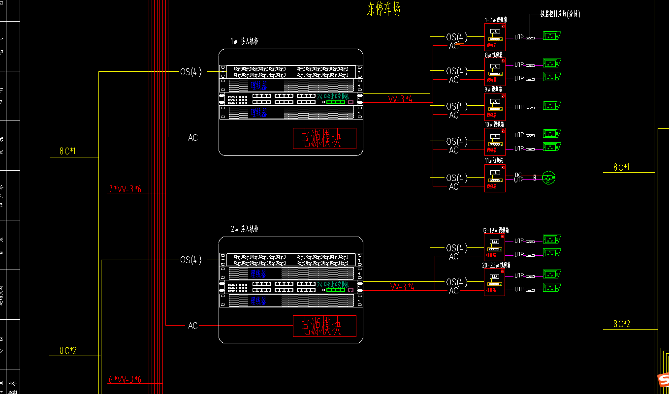
Task: Select the lower camera of the 20-23# 视频箱
Action: click(x=552, y=288)
